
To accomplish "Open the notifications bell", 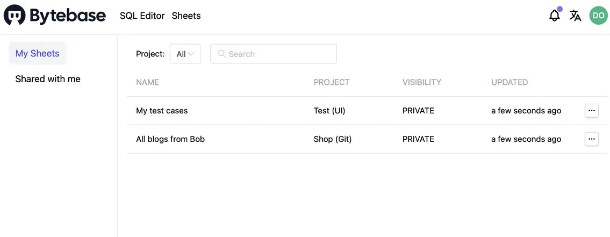I will (555, 16).
